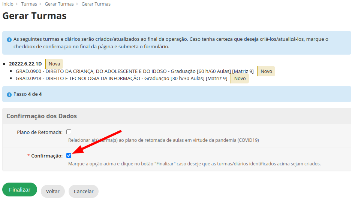Uncheck the Confirmação checkbox

click(69, 156)
